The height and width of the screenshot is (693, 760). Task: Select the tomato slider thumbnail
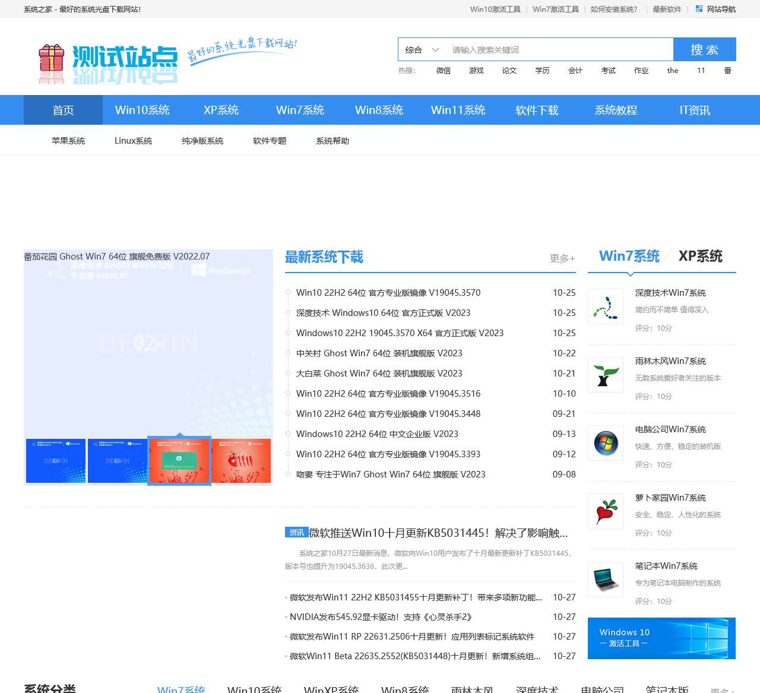click(x=241, y=461)
